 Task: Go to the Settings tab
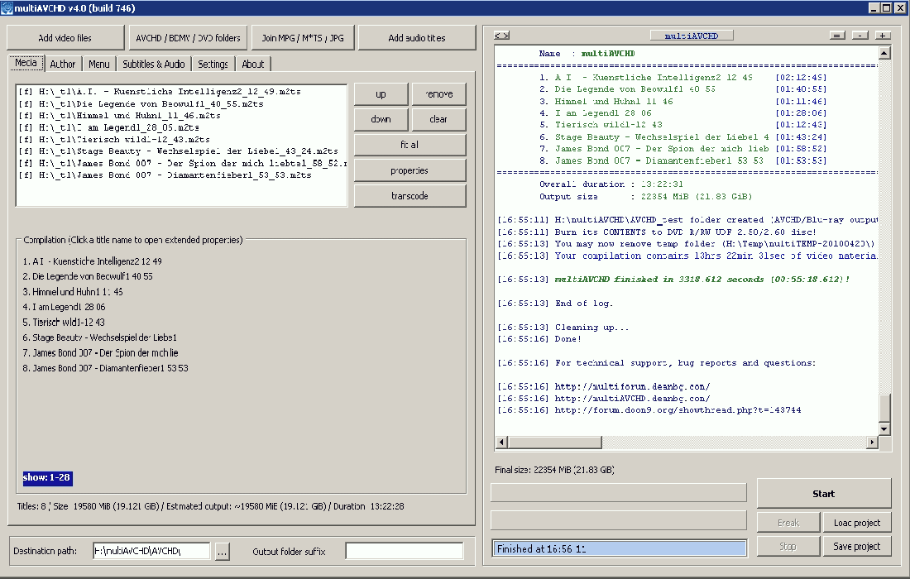pyautogui.click(x=213, y=64)
